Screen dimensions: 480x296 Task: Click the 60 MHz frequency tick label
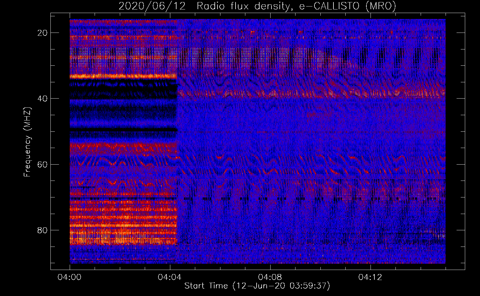(x=42, y=164)
